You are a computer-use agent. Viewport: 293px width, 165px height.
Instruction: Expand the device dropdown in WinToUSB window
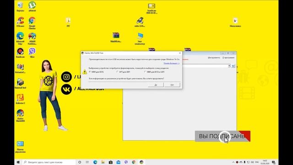[229, 66]
